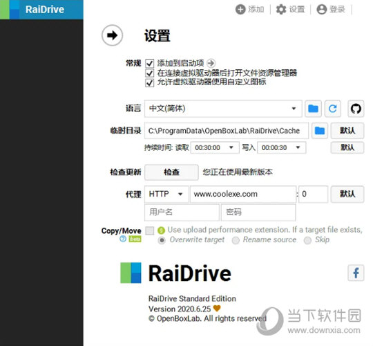The image size is (373, 346).
Task: Enable the upload performance extension checkbox
Action: [150, 230]
